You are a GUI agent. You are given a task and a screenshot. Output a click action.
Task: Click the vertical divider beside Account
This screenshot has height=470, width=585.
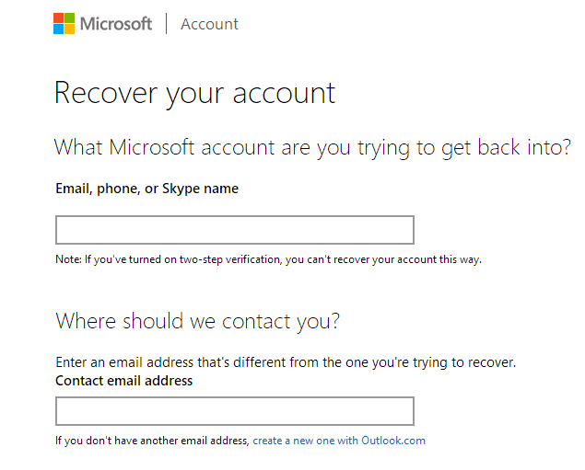pos(167,24)
